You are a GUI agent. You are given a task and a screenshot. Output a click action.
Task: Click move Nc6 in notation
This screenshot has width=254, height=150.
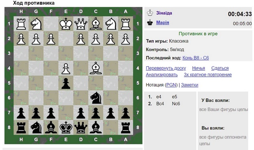click(x=176, y=103)
